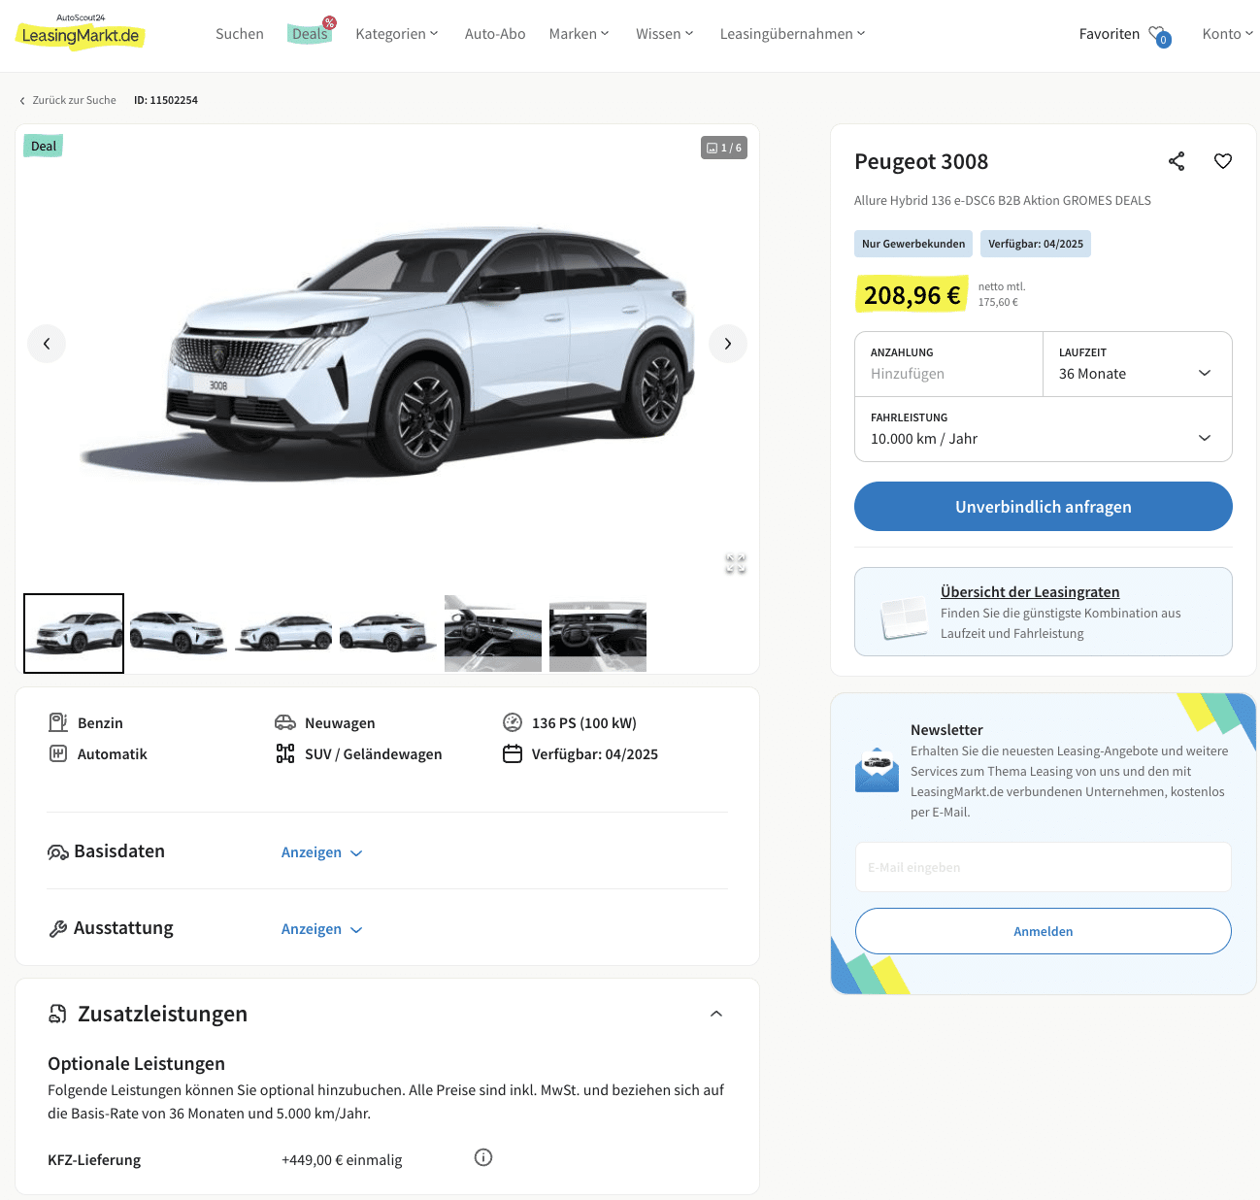Go back via Zurück zur Suche

(x=68, y=100)
